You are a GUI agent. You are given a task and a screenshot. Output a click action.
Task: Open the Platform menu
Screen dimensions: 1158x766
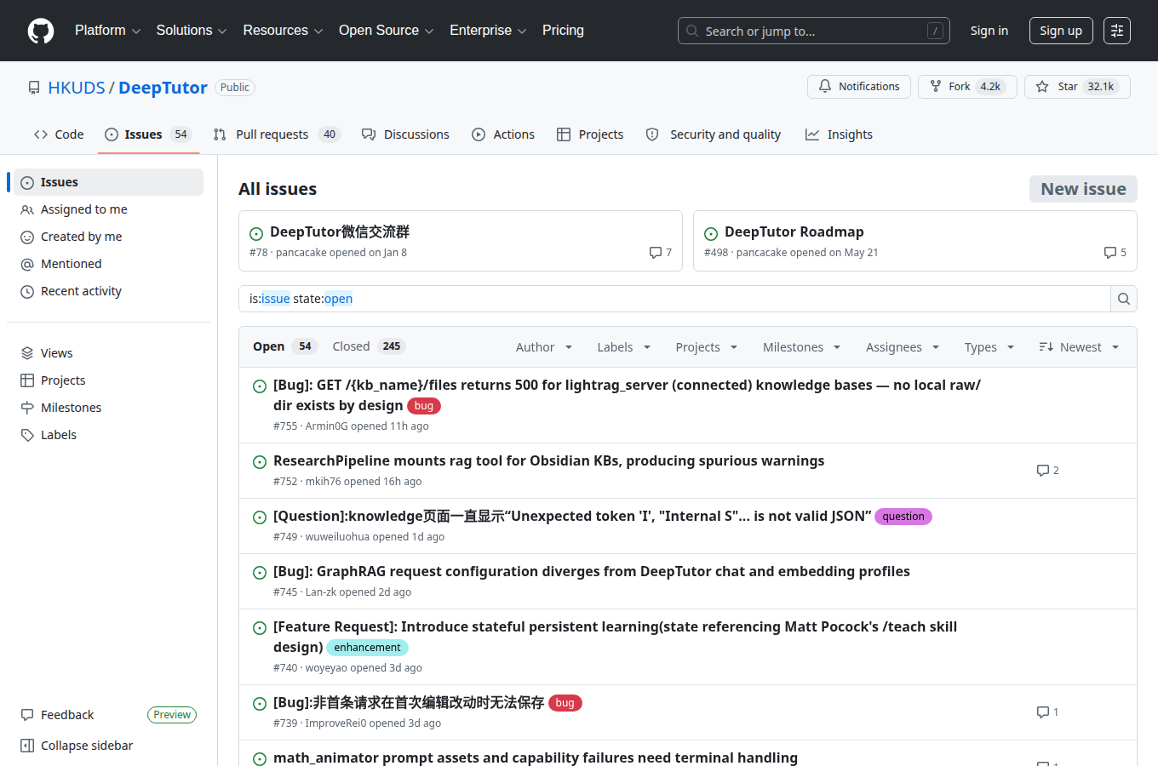108,31
